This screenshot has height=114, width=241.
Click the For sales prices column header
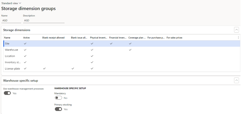(174, 38)
